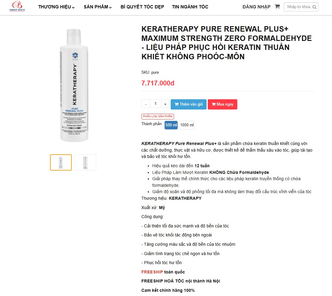Expand the SẢN PHẨM dropdown menu
This screenshot has height=296, width=332.
tap(98, 7)
